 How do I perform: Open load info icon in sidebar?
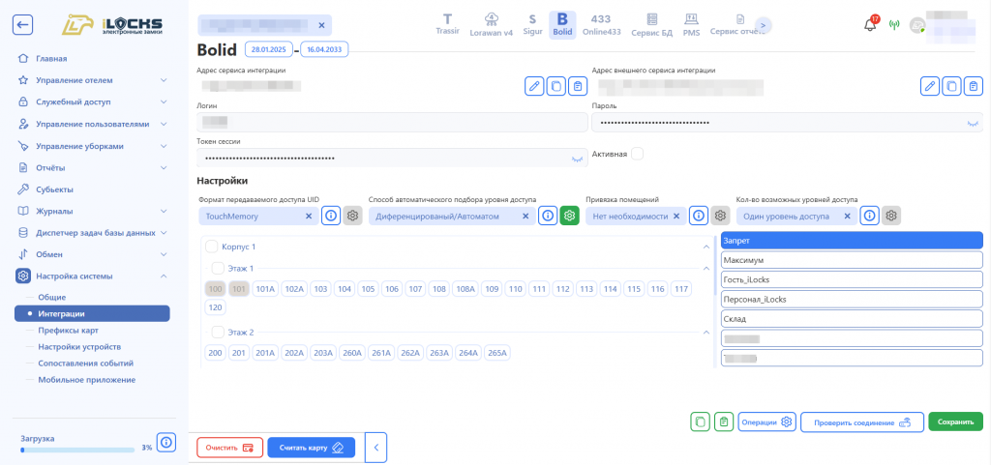point(165,443)
